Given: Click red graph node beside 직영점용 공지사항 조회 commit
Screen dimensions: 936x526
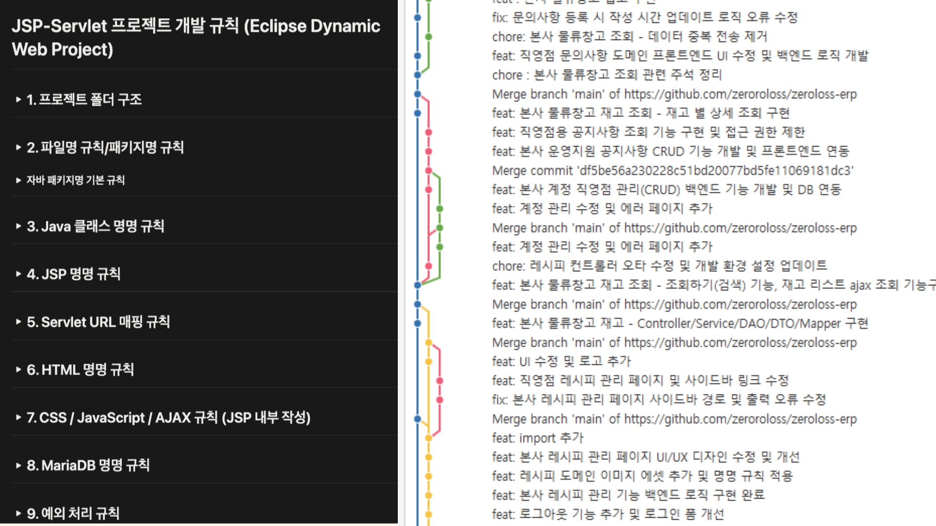Looking at the screenshot, I should [x=429, y=132].
